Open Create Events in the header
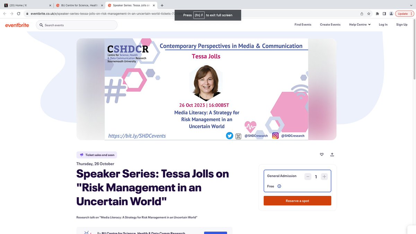This screenshot has height=234, width=416. 330,25
